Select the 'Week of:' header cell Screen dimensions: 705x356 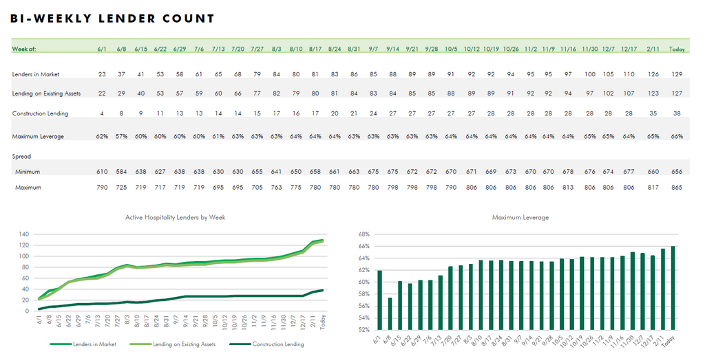pos(24,49)
